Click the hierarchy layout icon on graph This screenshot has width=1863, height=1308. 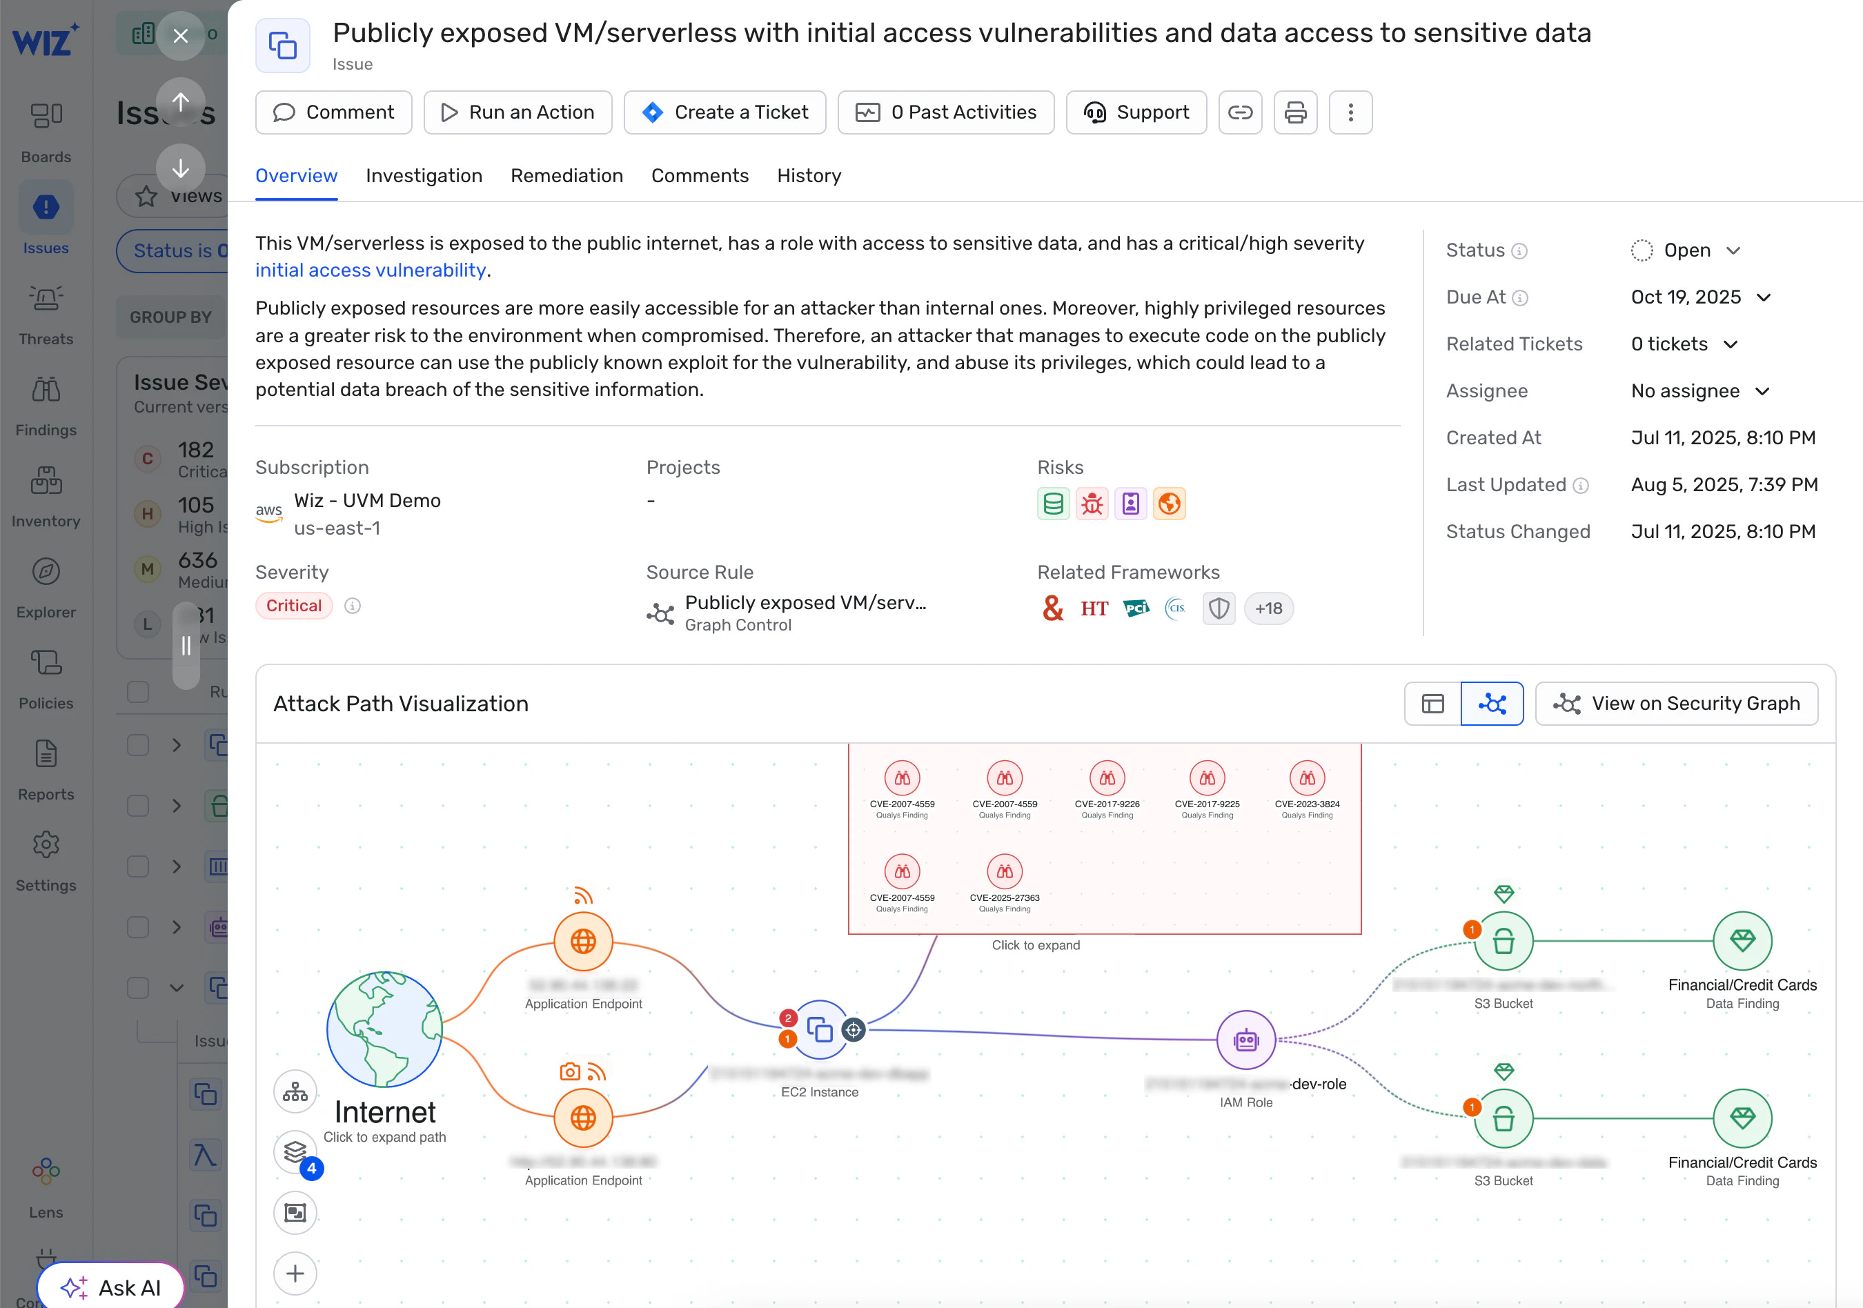coord(295,1091)
